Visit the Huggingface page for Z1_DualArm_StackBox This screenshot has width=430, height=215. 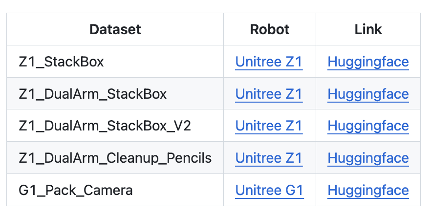[x=368, y=94]
